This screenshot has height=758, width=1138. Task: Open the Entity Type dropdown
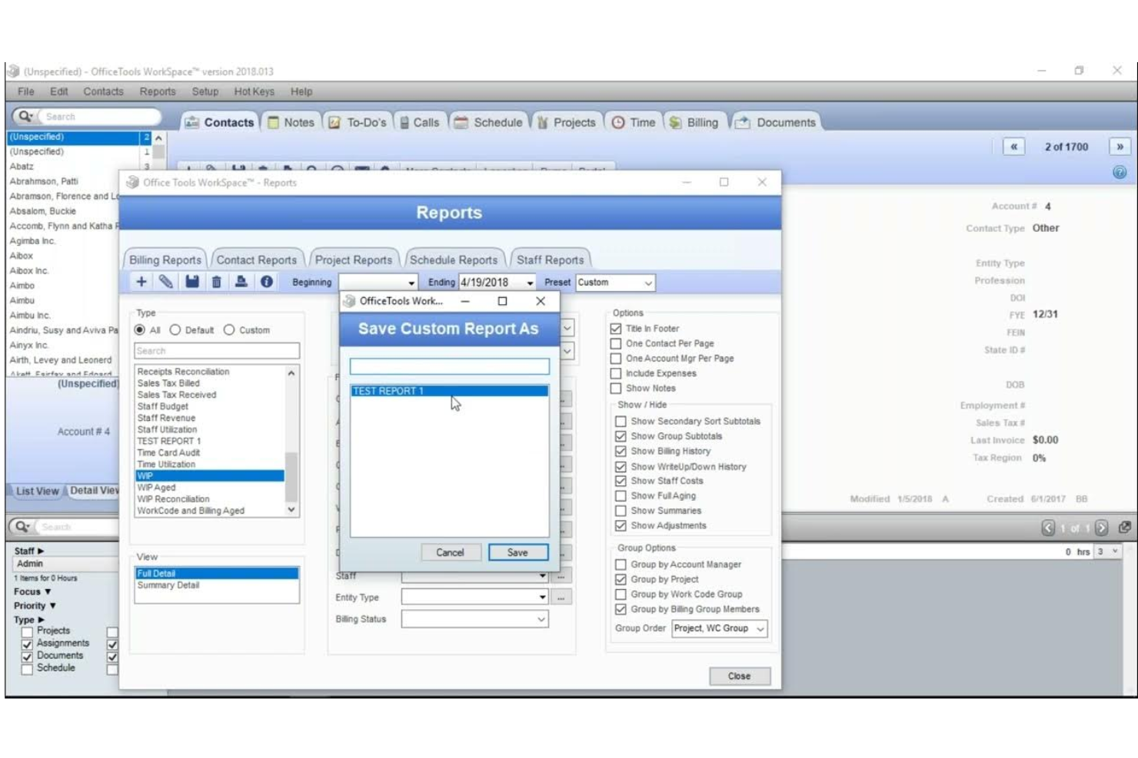point(542,597)
